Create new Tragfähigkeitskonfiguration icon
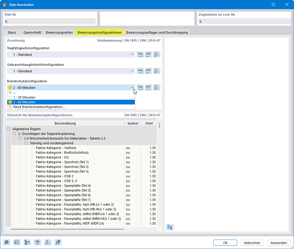The height and width of the screenshot is (249, 294). pyautogui.click(x=140, y=55)
